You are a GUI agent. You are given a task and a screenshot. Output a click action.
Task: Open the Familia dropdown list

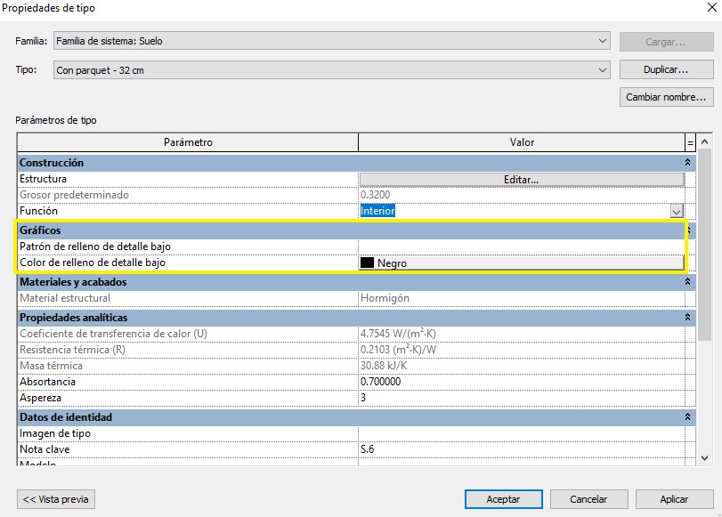point(603,41)
